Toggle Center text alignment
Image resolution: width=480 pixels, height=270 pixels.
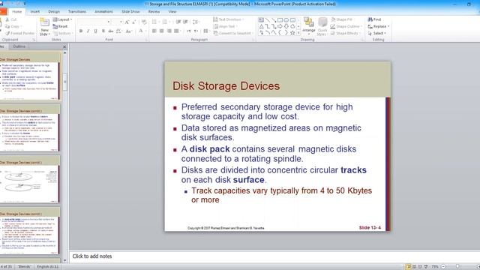pyautogui.click(x=162, y=31)
